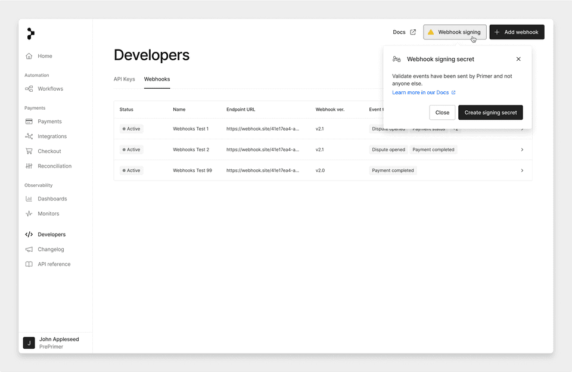The width and height of the screenshot is (572, 372).
Task: Click endpoint URL of Webhooks Test 1
Action: coord(263,129)
